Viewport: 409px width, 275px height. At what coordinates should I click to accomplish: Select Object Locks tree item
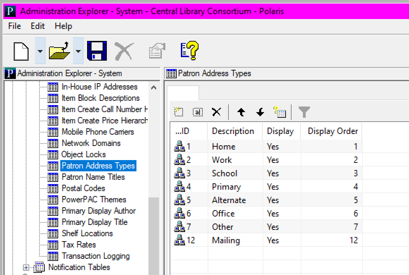point(84,154)
